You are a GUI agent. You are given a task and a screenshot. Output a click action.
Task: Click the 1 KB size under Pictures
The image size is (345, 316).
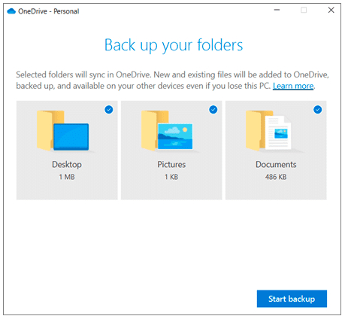(x=171, y=177)
